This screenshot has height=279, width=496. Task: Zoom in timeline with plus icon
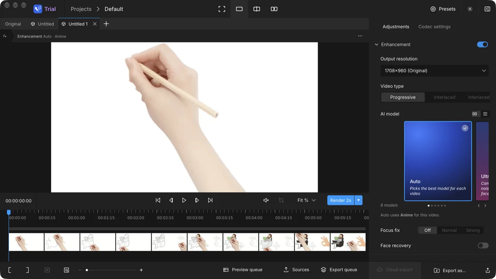(141, 270)
